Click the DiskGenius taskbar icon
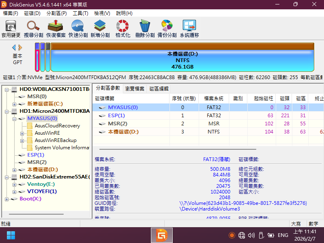This screenshot has height=243, width=324. tap(161, 235)
